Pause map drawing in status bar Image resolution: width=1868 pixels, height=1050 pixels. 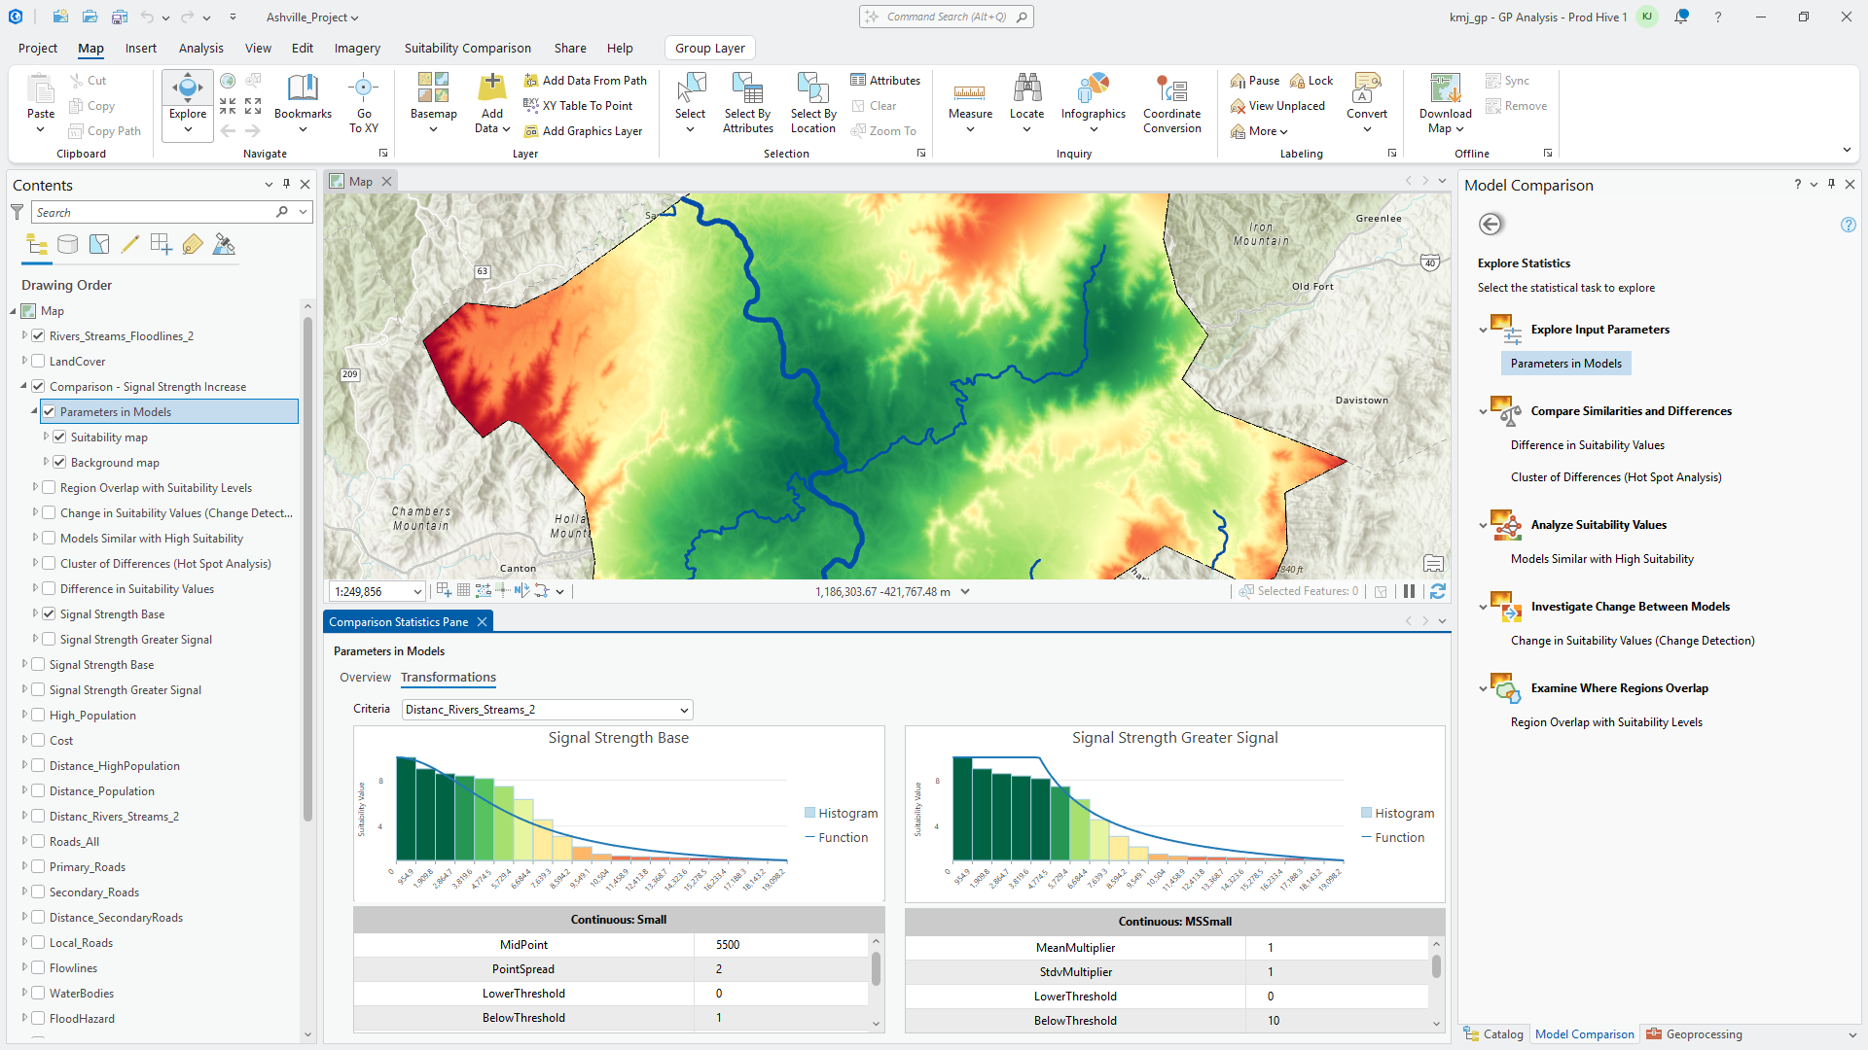[1409, 591]
